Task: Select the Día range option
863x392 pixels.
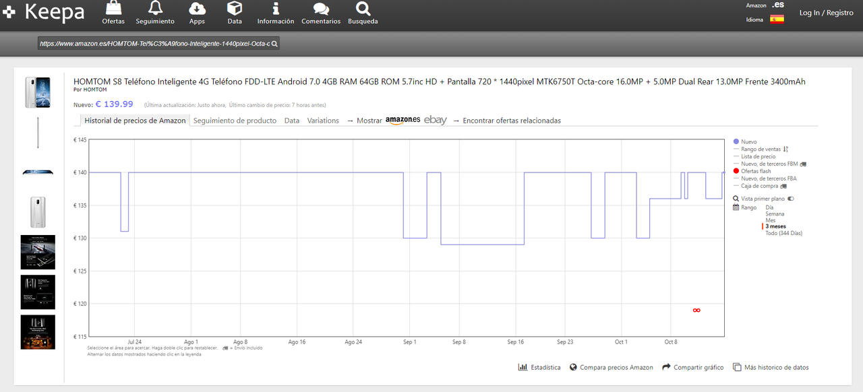Action: point(769,207)
